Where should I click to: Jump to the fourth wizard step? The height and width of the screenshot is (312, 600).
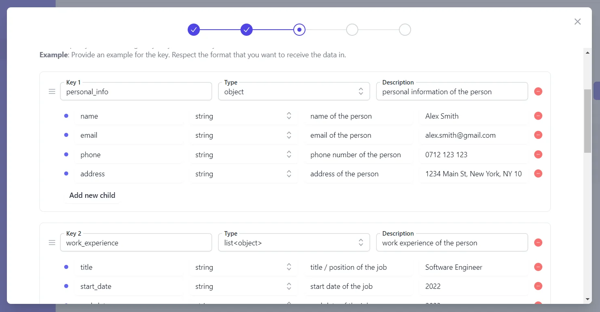pos(352,30)
